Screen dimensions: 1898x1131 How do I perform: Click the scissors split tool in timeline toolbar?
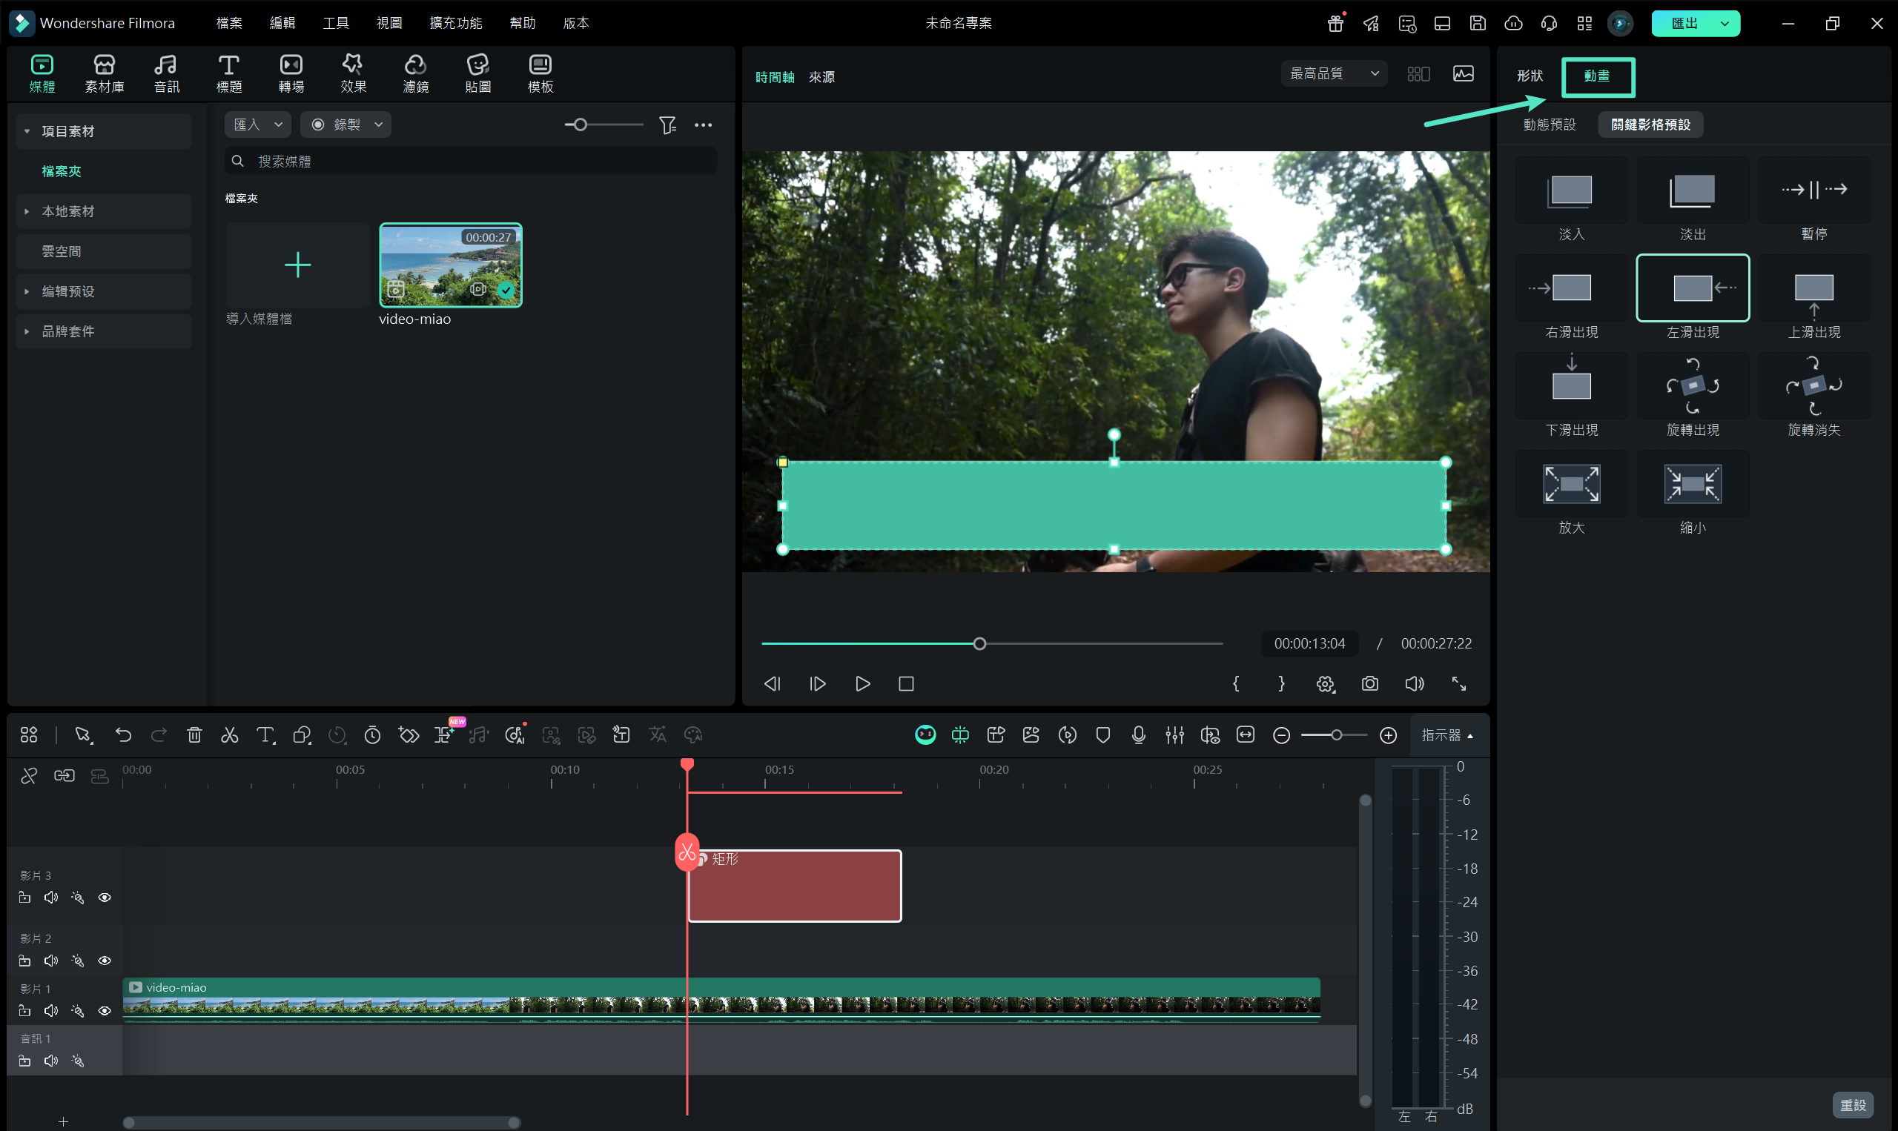point(229,734)
